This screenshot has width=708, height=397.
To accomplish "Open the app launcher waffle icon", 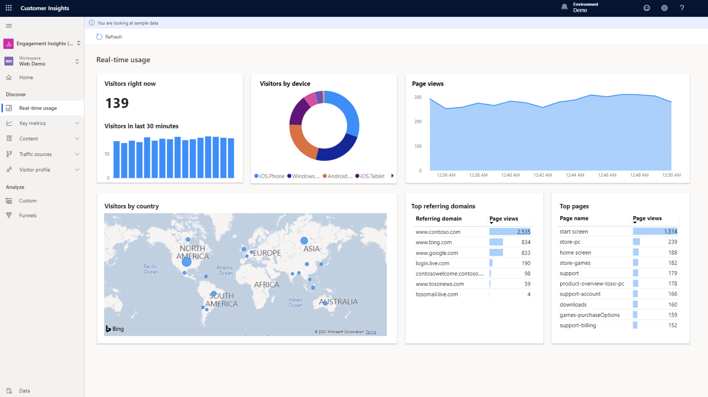I will pos(9,8).
